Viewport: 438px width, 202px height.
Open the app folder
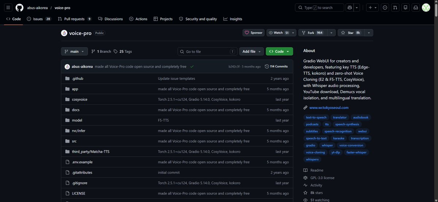pos(75,89)
